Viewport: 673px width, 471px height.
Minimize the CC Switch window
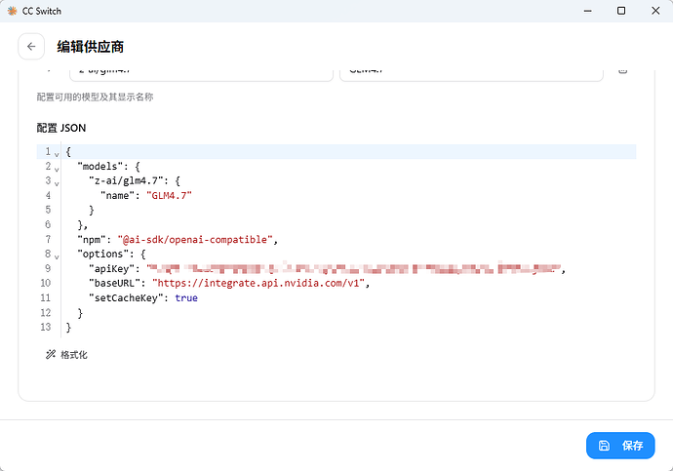coord(587,11)
